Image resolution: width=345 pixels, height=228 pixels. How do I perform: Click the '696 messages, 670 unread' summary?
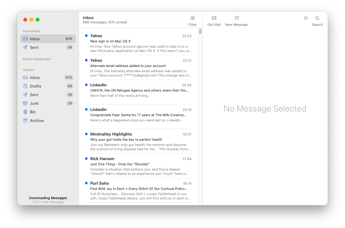click(105, 22)
